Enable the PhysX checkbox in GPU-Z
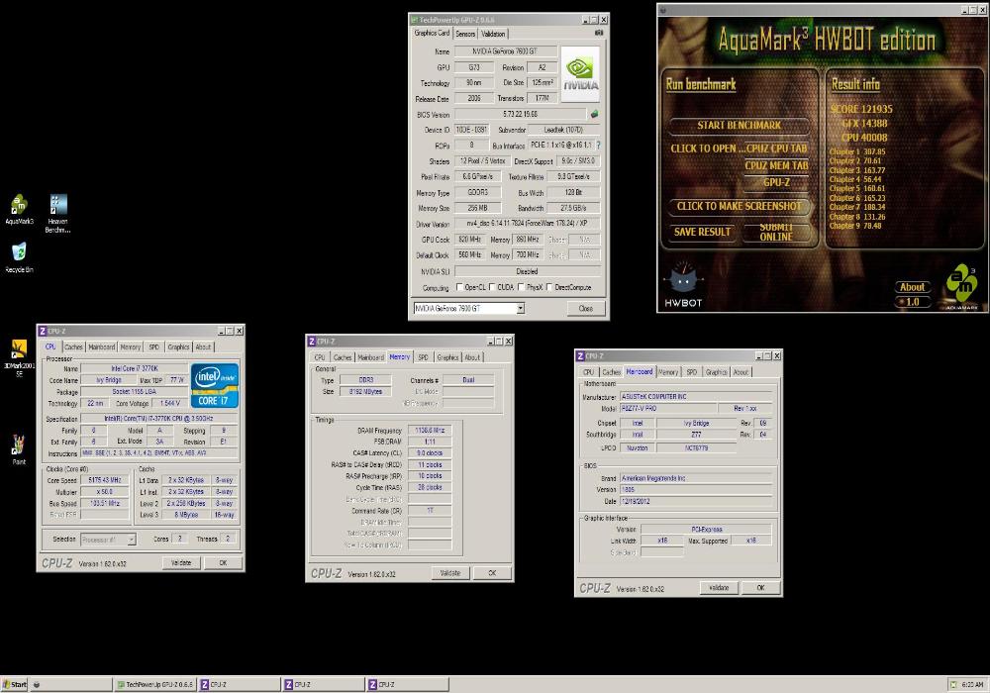Screen dimensions: 990x693 (521, 287)
